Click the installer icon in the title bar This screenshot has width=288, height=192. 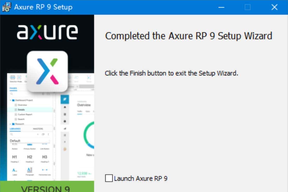pyautogui.click(x=6, y=7)
